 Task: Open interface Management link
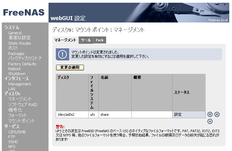tap(19, 84)
